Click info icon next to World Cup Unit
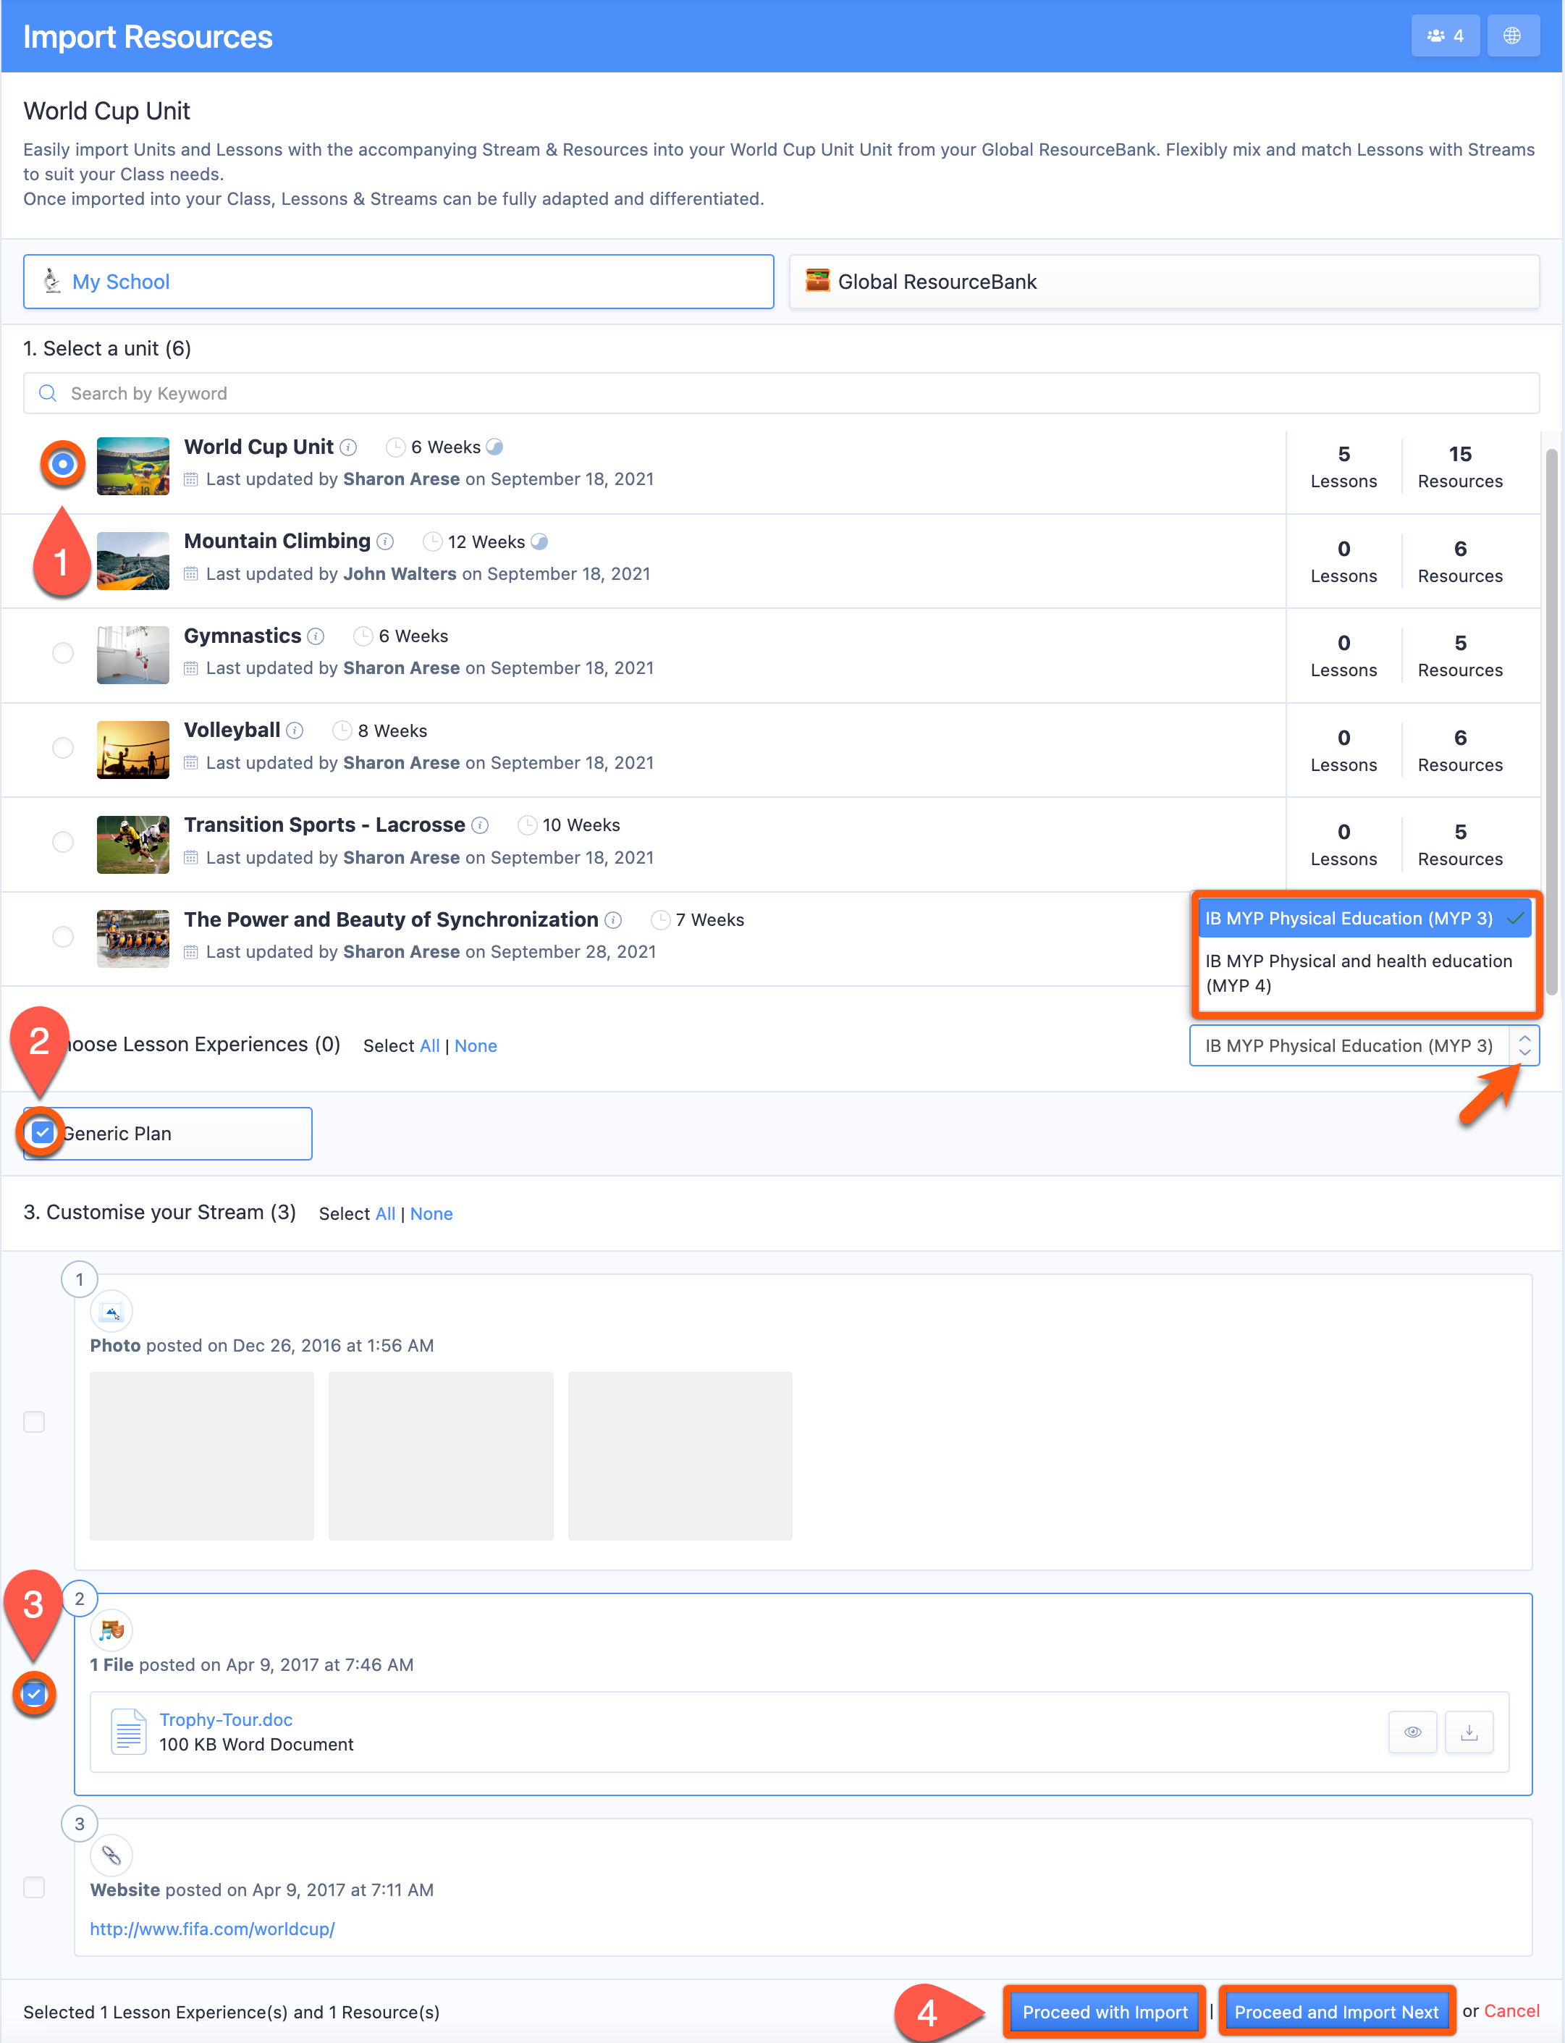 (348, 447)
